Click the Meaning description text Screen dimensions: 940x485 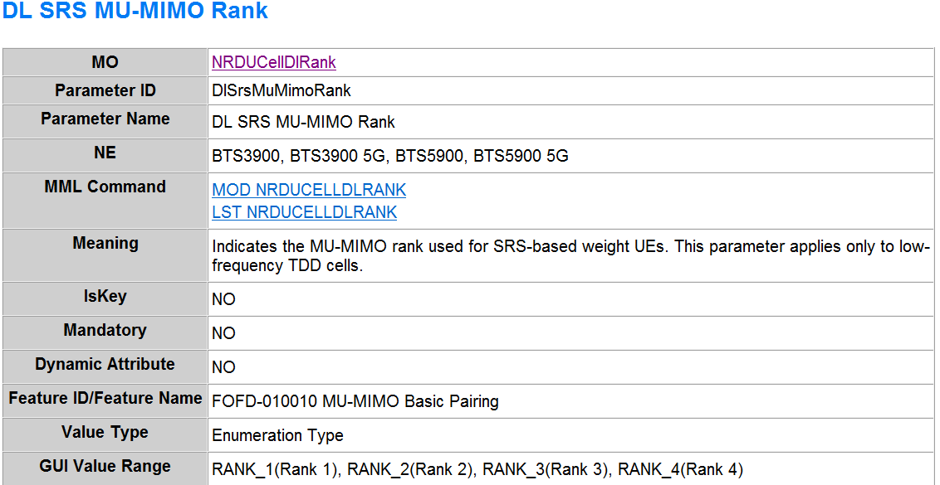[x=570, y=256]
